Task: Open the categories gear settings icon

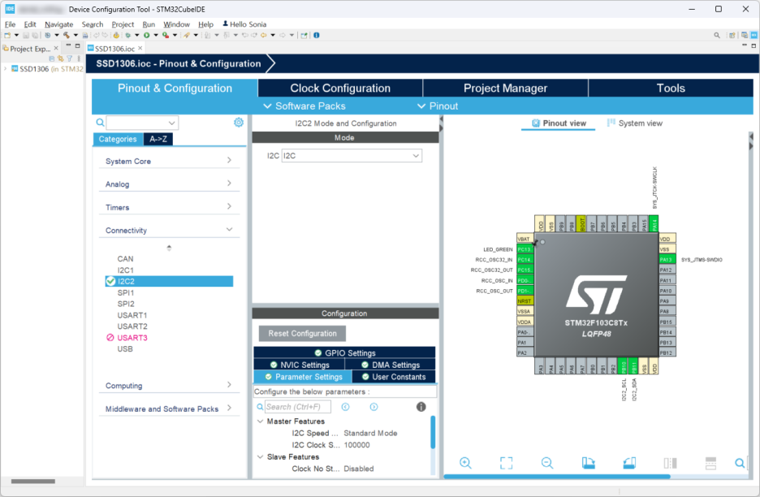Action: (x=239, y=122)
